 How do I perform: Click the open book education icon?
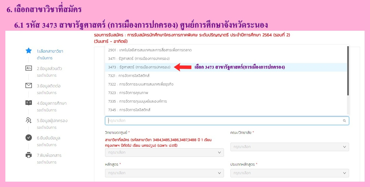[x=28, y=103]
